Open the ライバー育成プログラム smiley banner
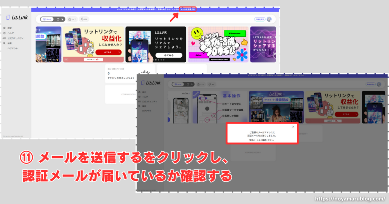389x204 pixels. [x=218, y=44]
